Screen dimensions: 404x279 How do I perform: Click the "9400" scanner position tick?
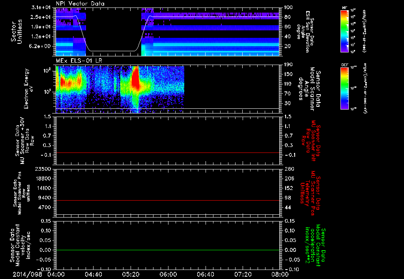point(45,198)
